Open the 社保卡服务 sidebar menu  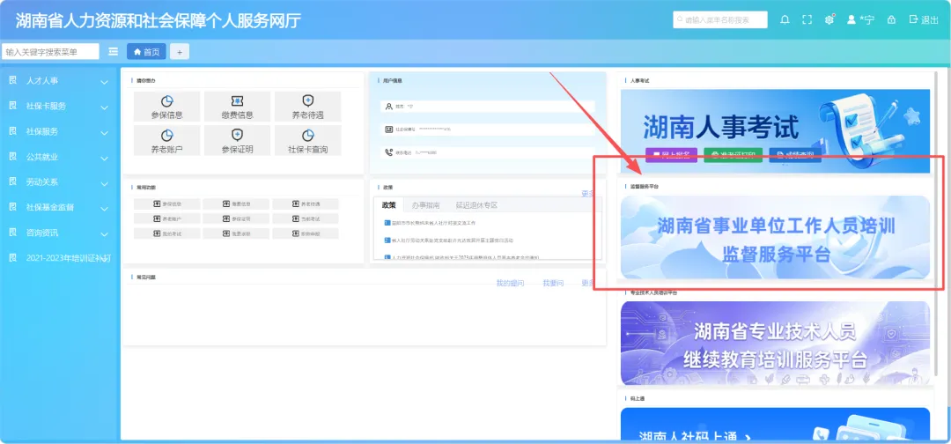[x=46, y=106]
